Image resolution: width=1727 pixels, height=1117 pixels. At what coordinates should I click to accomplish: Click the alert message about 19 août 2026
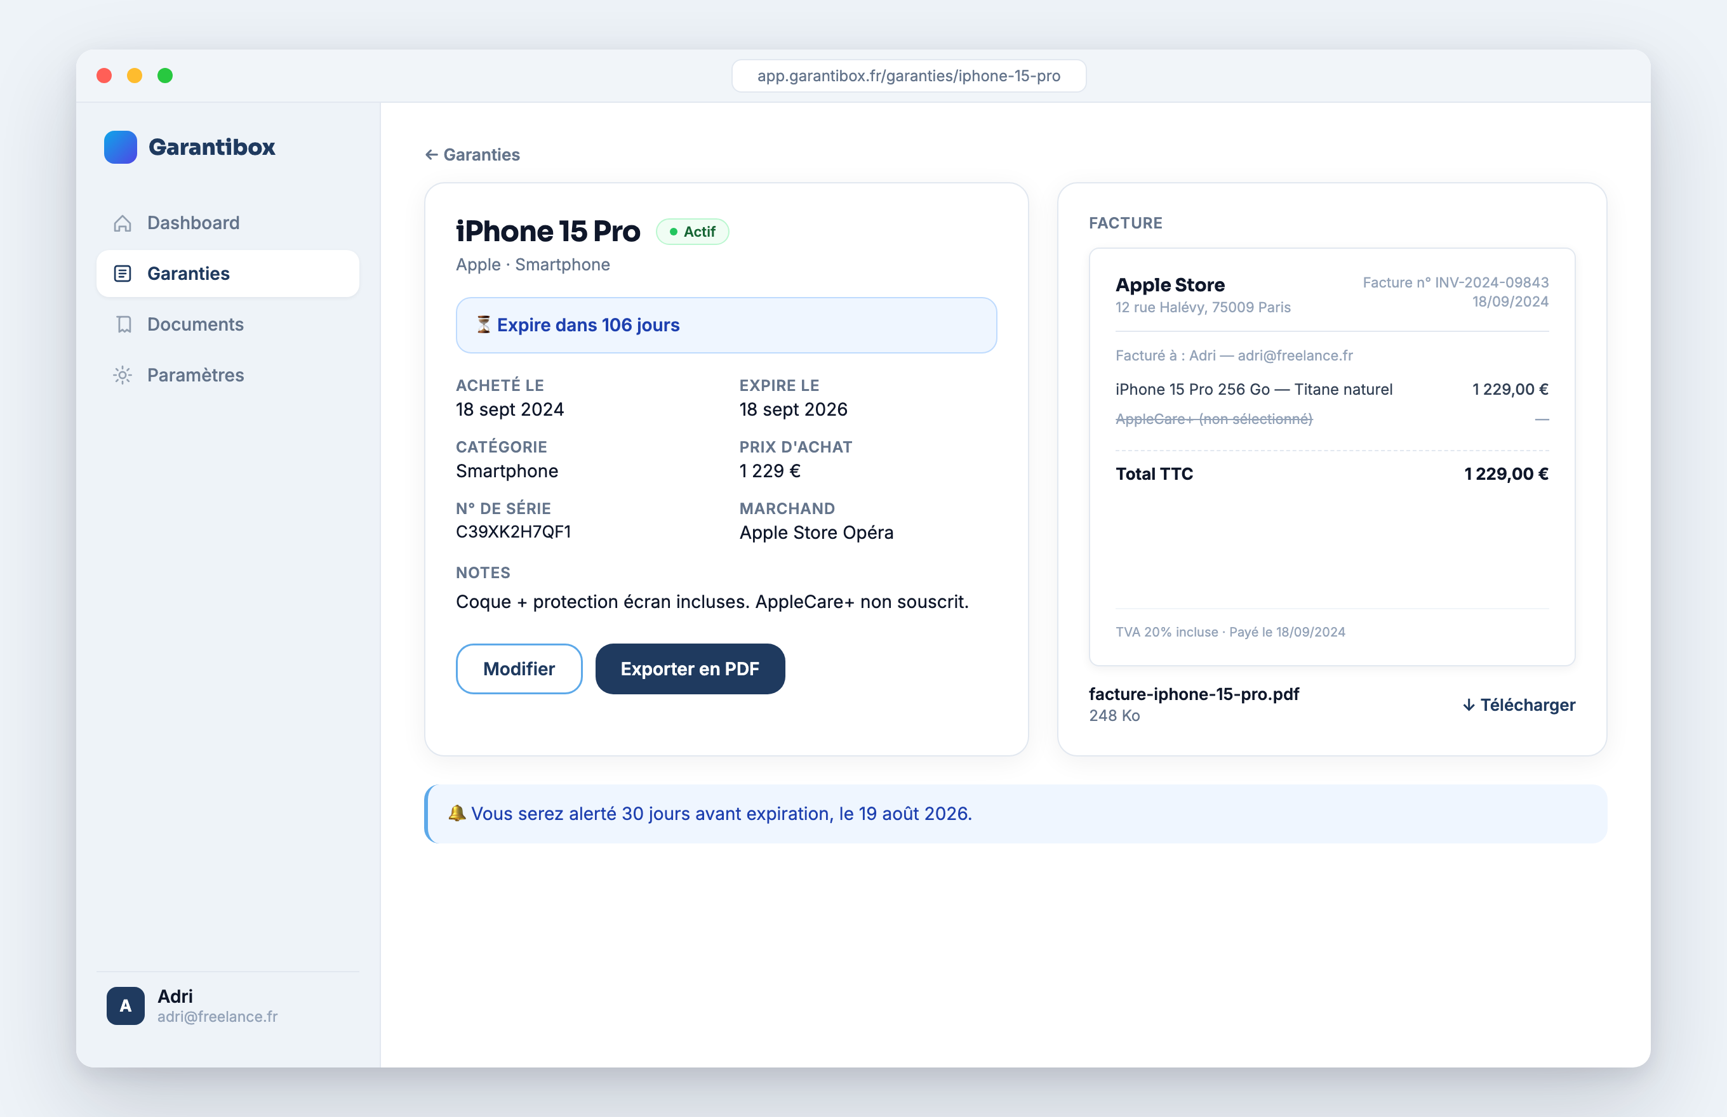721,814
